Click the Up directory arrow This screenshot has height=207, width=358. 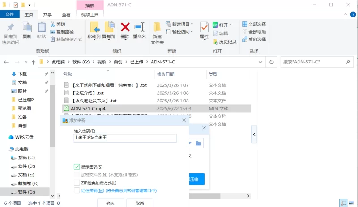(x=33, y=62)
